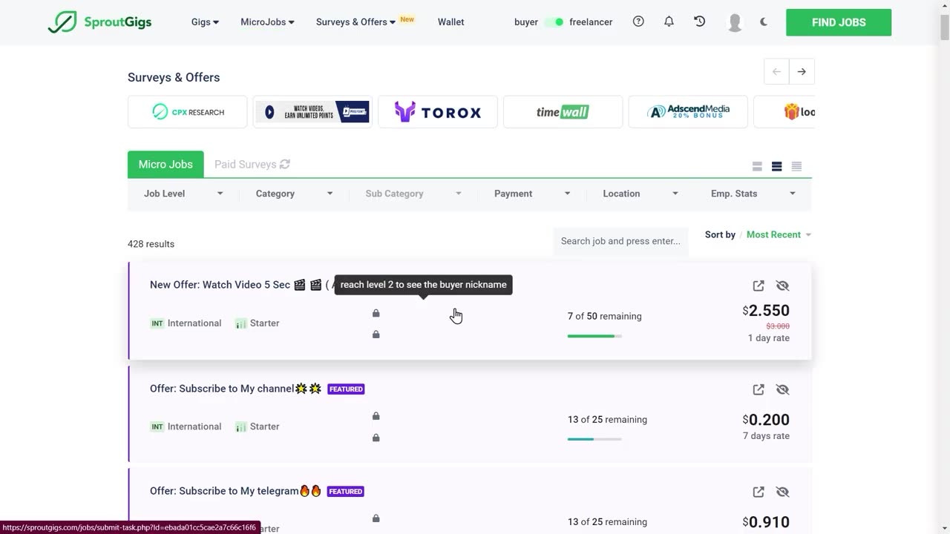Expand the Payment filter

(x=532, y=194)
